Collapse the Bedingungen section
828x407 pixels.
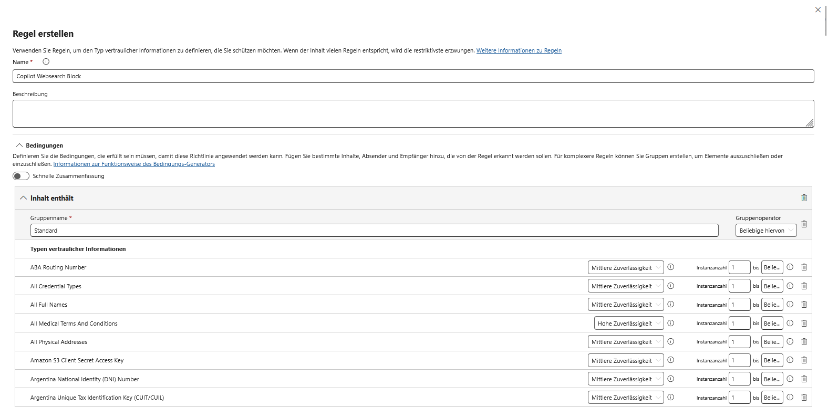coord(19,145)
